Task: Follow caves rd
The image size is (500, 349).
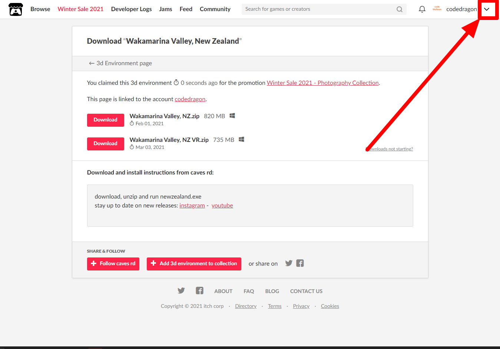Action: click(113, 264)
